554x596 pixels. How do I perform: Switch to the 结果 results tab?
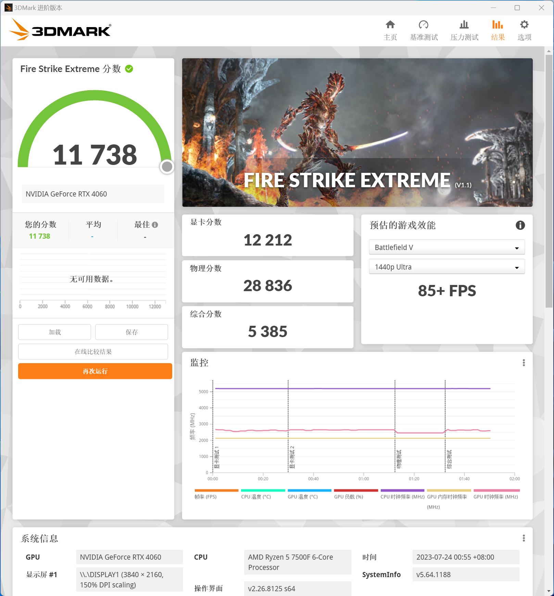498,30
